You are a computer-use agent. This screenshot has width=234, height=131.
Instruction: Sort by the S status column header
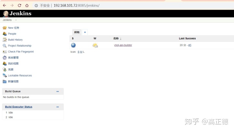73,38
